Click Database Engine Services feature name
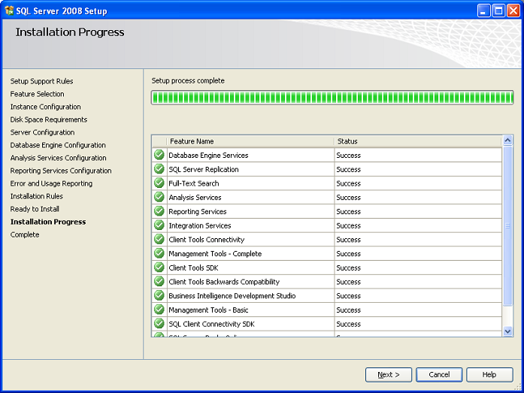This screenshot has height=393, width=524. tap(208, 156)
